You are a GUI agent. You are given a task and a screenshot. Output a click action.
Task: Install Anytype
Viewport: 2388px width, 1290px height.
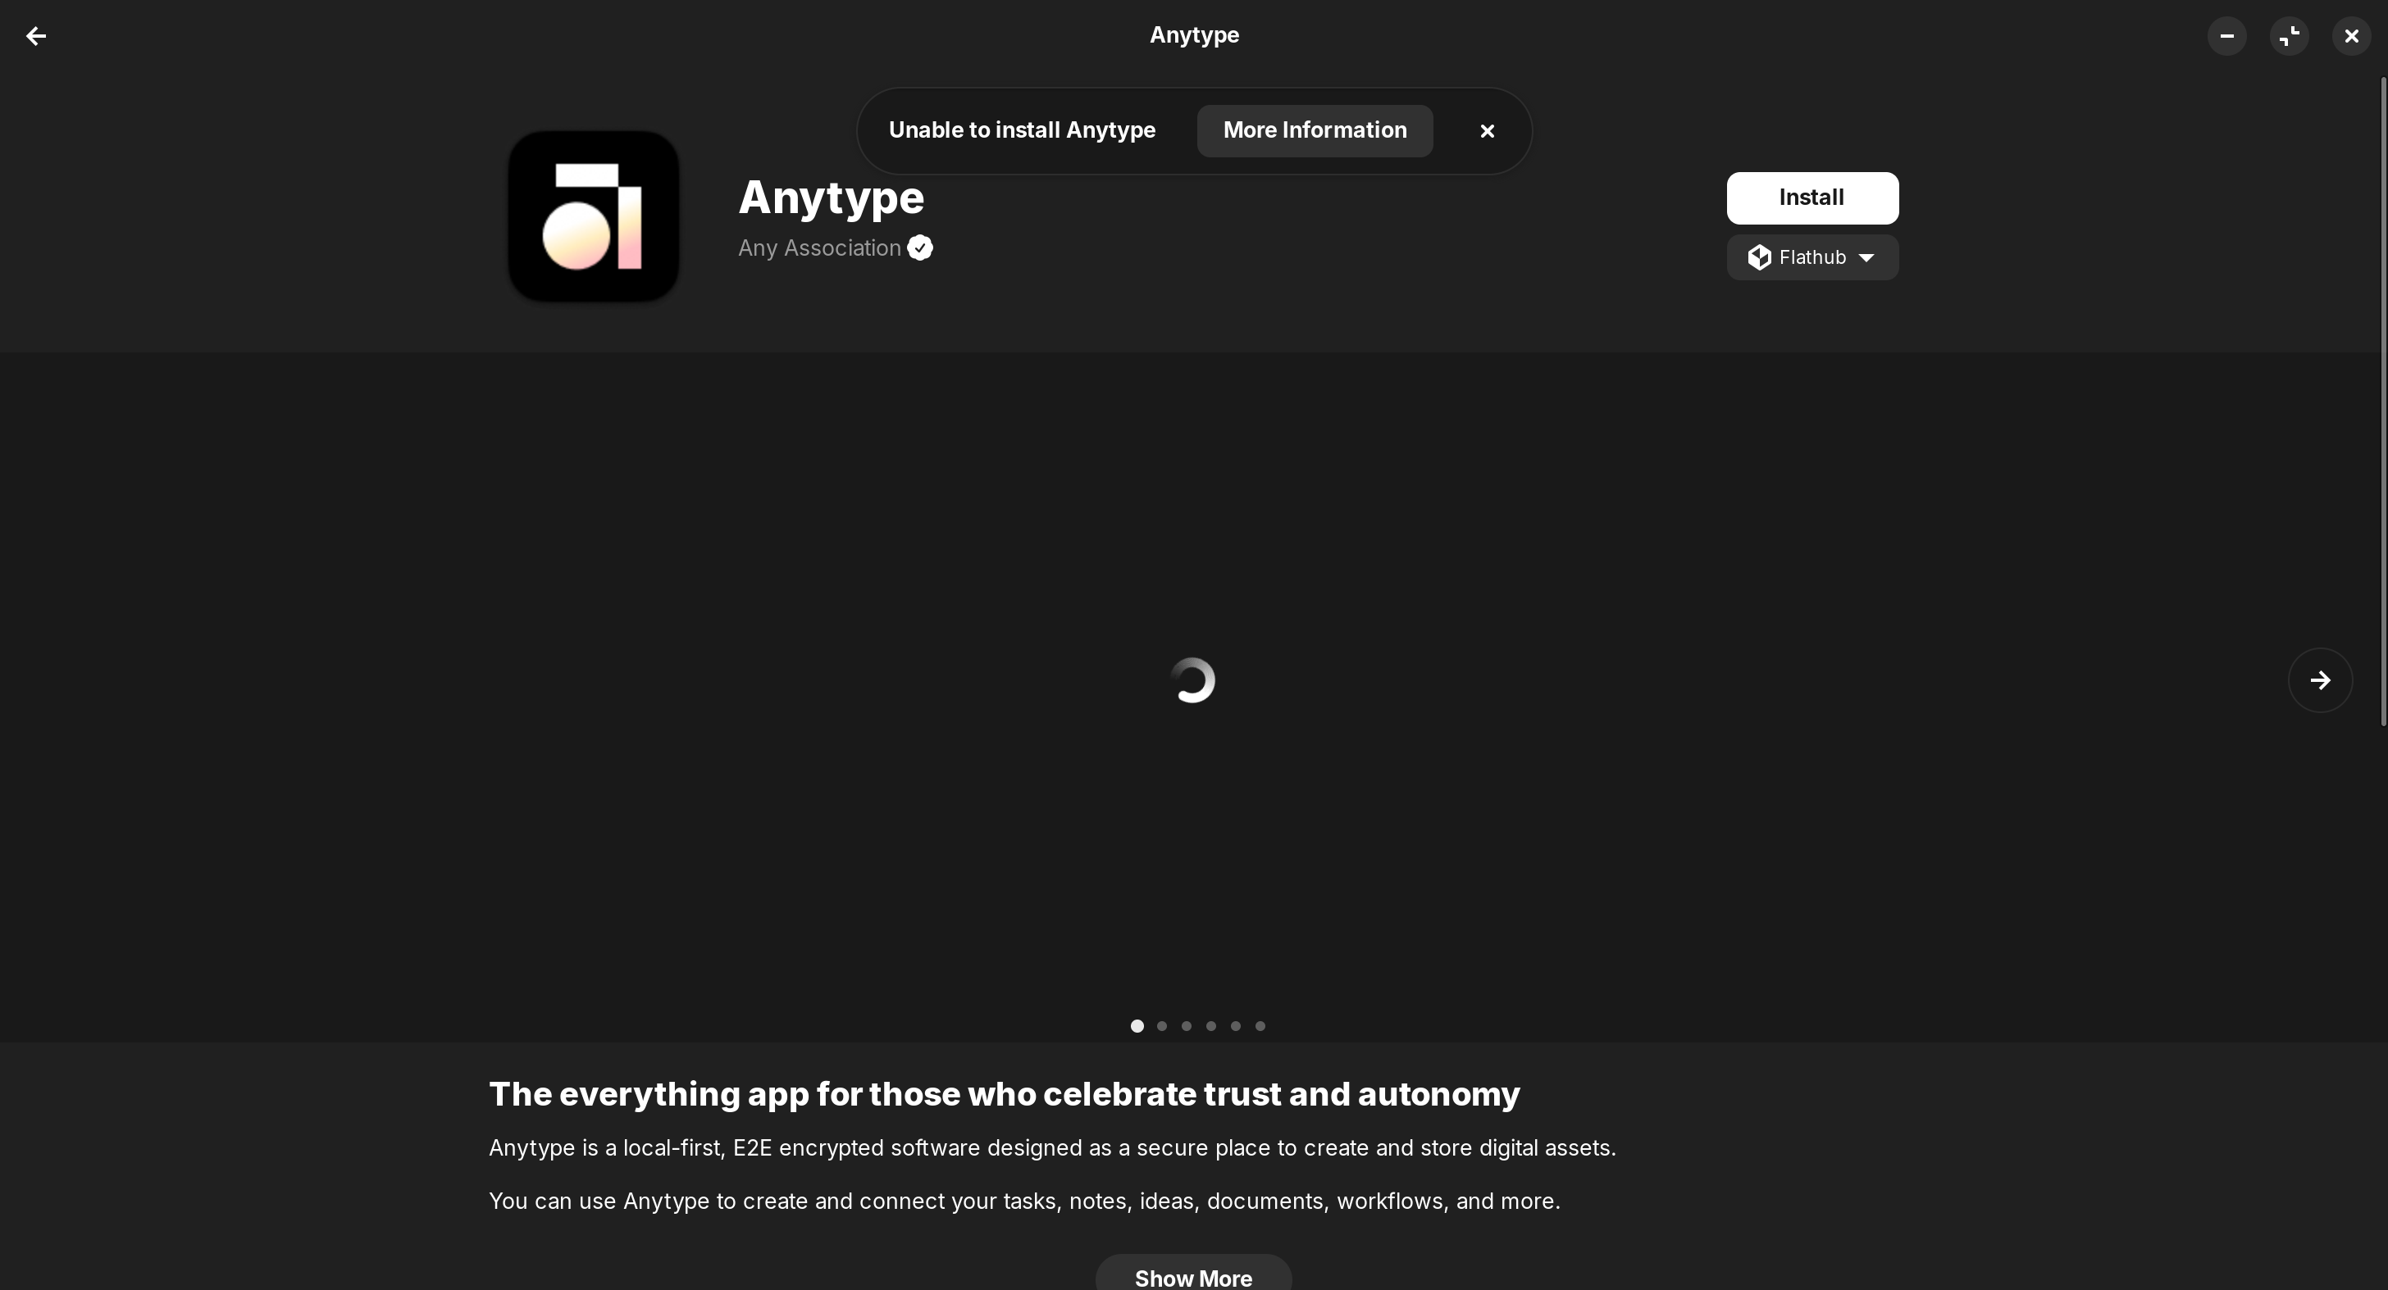[x=1812, y=198]
